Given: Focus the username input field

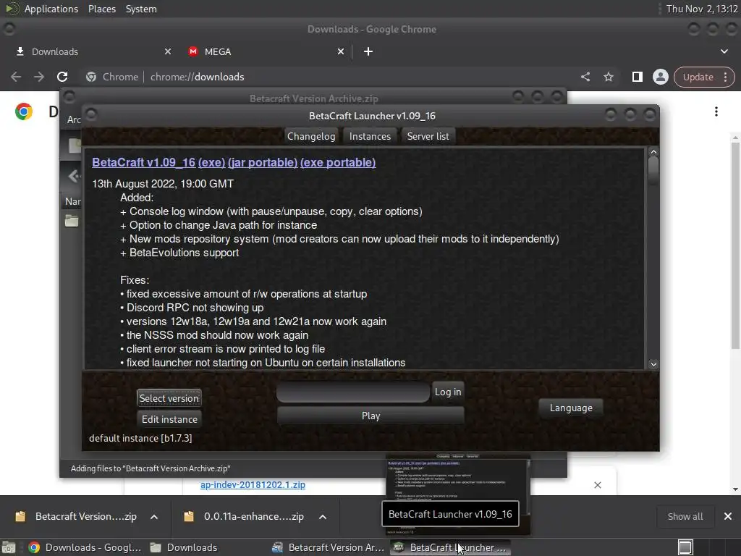Looking at the screenshot, I should click(x=353, y=392).
